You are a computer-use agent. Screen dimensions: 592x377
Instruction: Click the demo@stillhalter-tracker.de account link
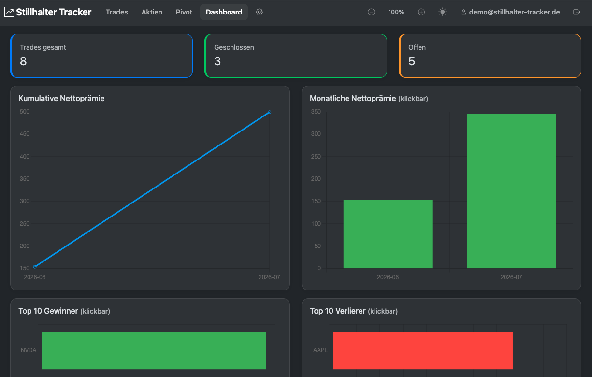click(x=514, y=12)
